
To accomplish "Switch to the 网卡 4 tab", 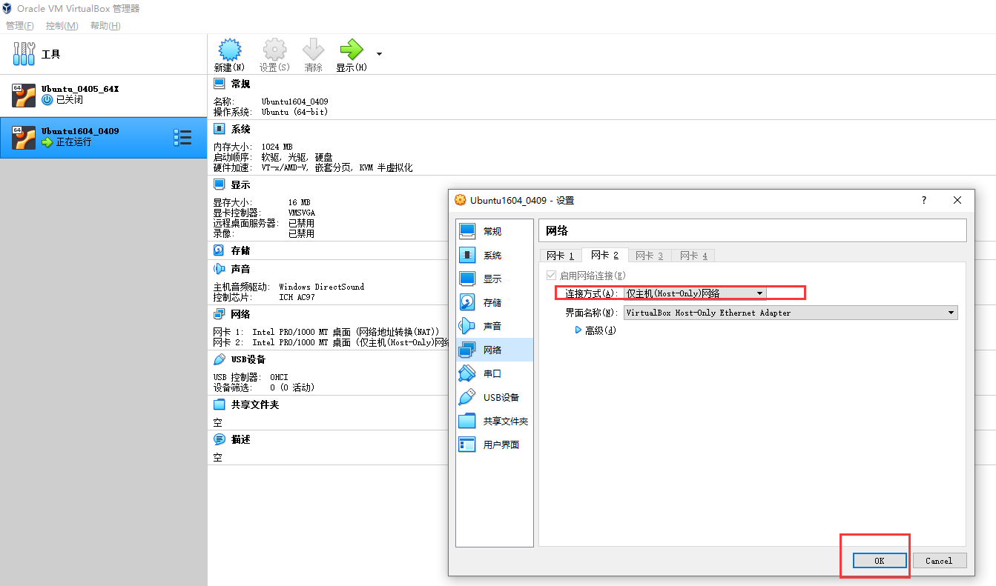I will [693, 256].
